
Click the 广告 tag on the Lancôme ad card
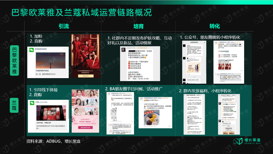tap(65, 102)
